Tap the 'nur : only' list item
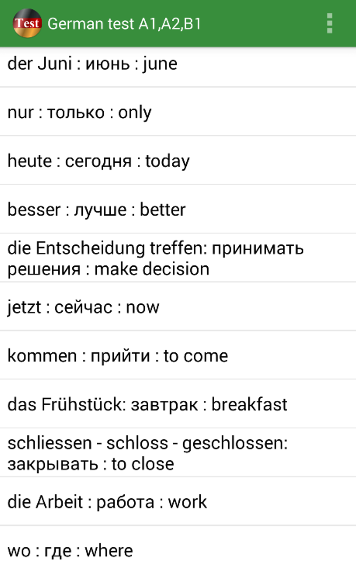The image size is (356, 561). tap(80, 112)
